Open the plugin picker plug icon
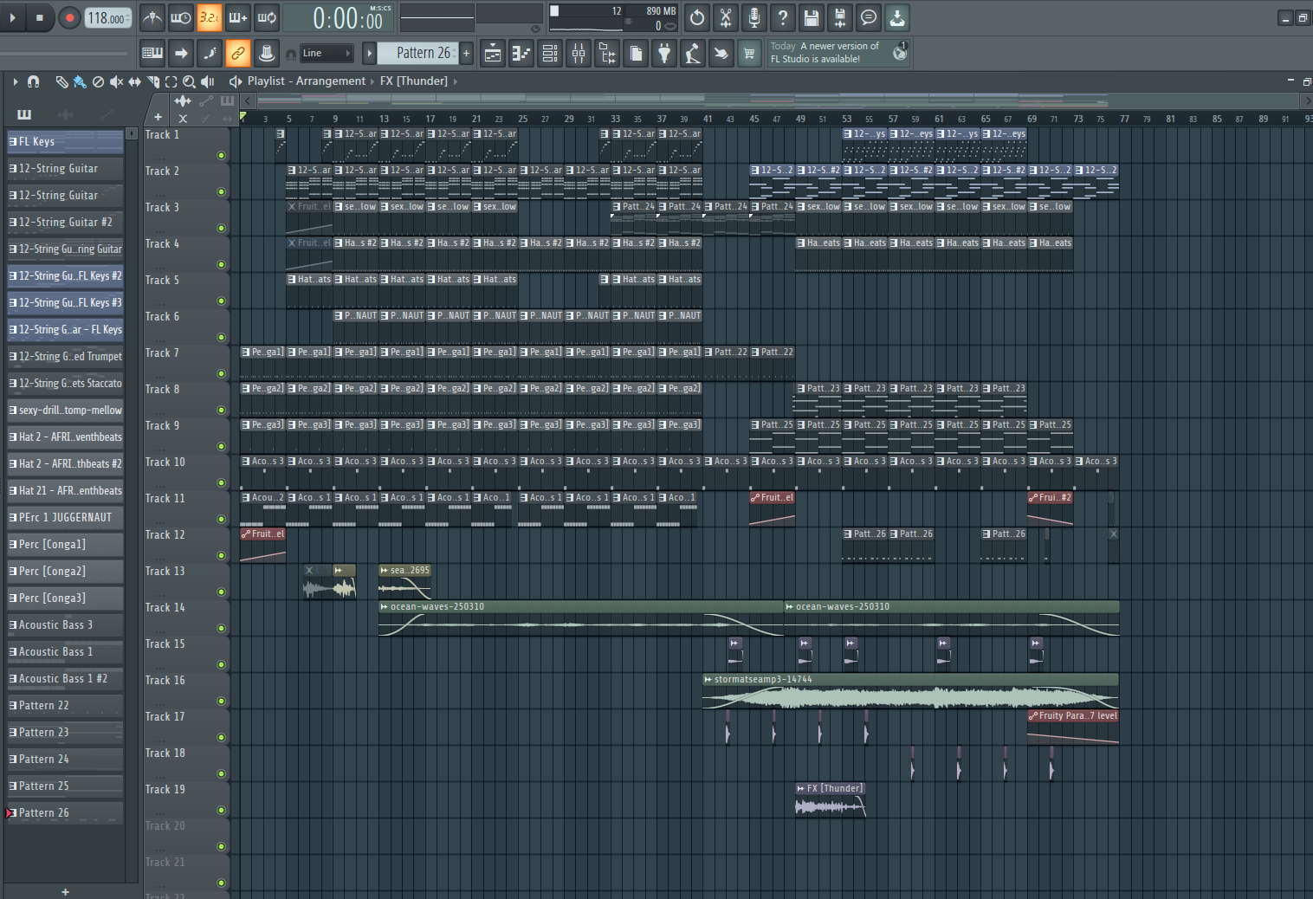Image resolution: width=1313 pixels, height=899 pixels. point(664,53)
